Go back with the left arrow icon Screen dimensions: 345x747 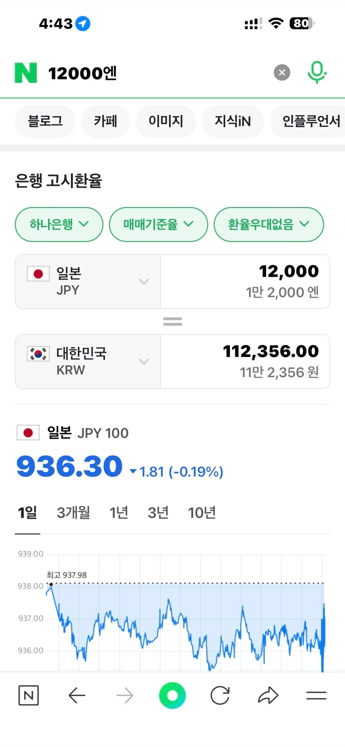point(77,695)
